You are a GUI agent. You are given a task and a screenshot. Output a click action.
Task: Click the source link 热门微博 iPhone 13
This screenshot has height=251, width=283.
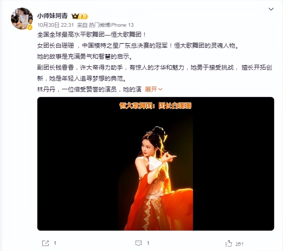[111, 25]
